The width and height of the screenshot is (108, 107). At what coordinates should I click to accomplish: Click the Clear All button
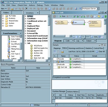point(100,52)
